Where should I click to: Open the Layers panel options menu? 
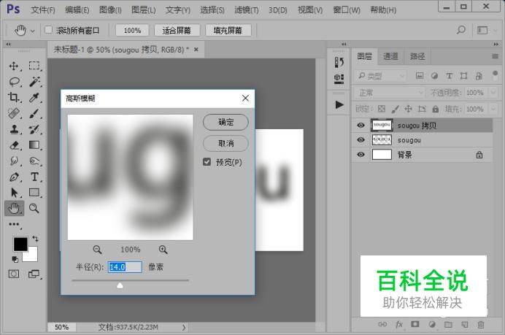pyautogui.click(x=495, y=56)
